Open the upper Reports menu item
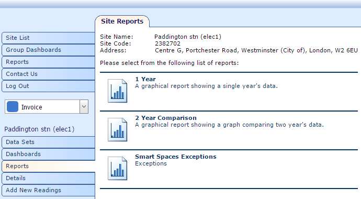361x199 pixels. click(x=48, y=62)
